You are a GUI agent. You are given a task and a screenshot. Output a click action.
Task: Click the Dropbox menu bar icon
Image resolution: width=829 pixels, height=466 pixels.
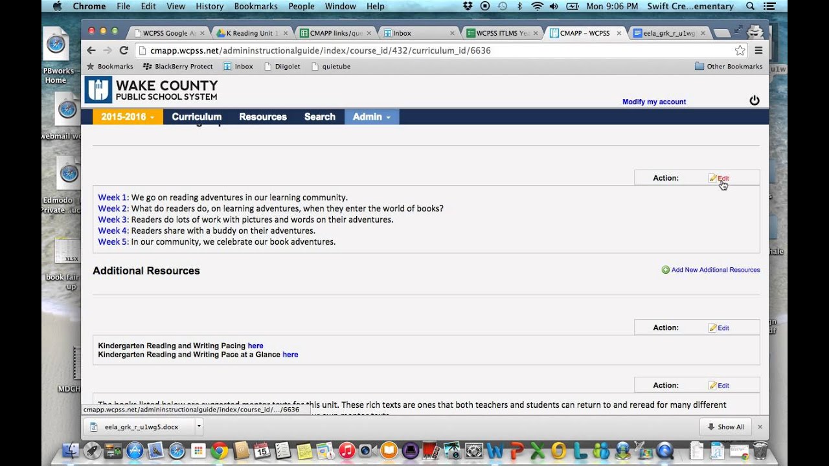pyautogui.click(x=469, y=6)
